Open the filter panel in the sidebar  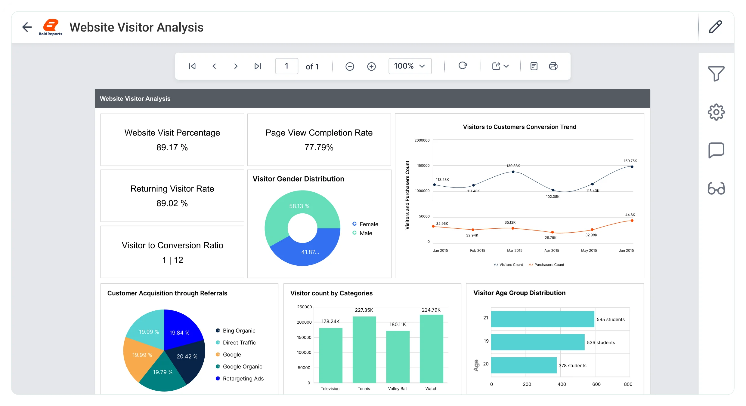coord(717,74)
